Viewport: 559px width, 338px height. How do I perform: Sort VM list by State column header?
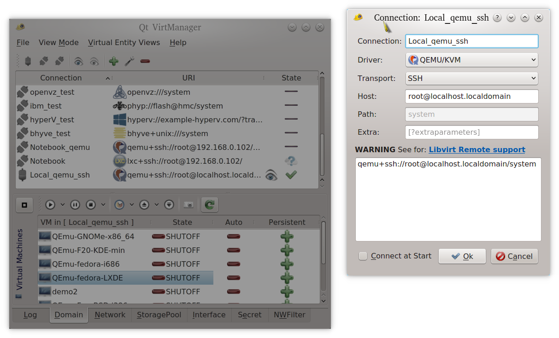point(182,222)
